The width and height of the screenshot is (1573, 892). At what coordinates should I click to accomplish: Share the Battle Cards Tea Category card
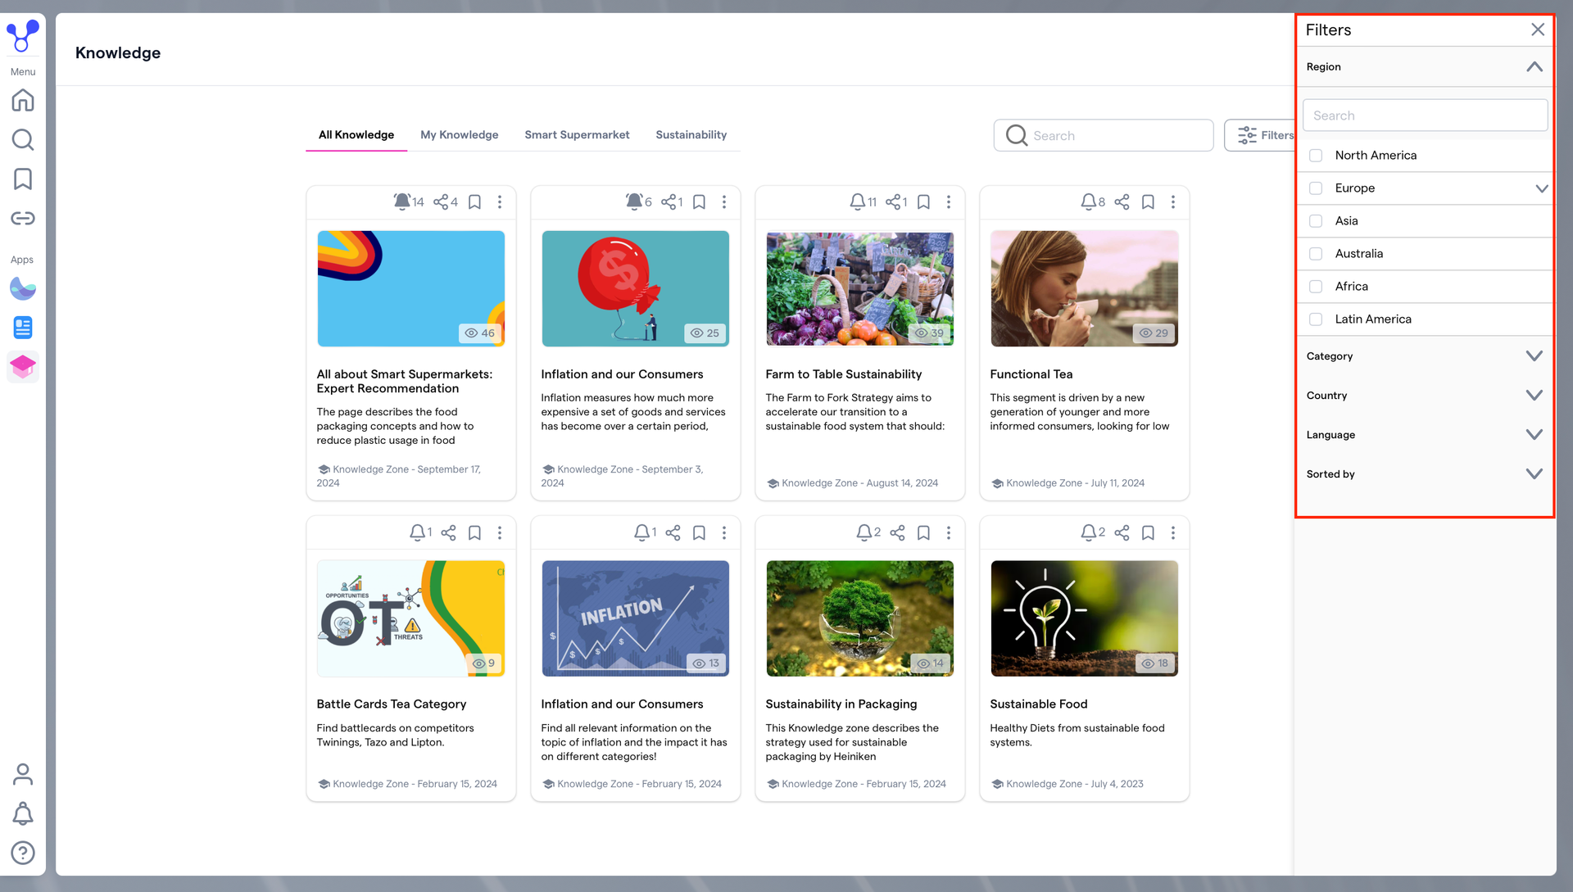coord(448,532)
